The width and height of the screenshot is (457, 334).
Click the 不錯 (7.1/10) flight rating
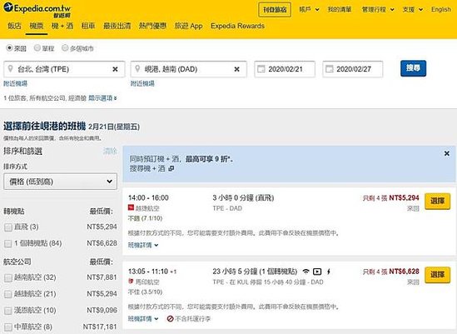tap(145, 218)
